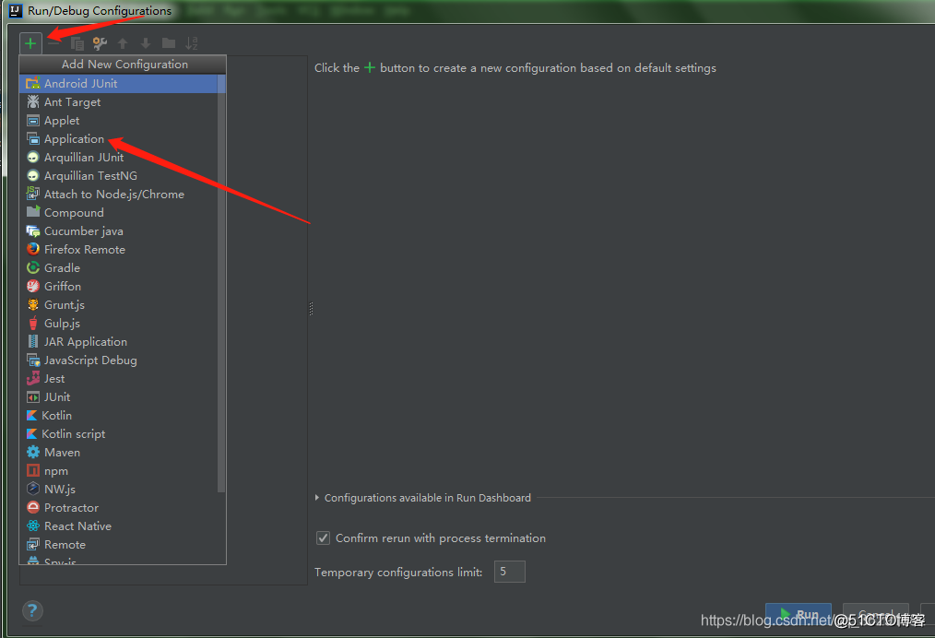The width and height of the screenshot is (935, 638).
Task: Click the Jest icon
Action: 33,379
